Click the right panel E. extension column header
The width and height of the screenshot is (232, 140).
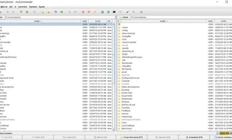(119, 21)
